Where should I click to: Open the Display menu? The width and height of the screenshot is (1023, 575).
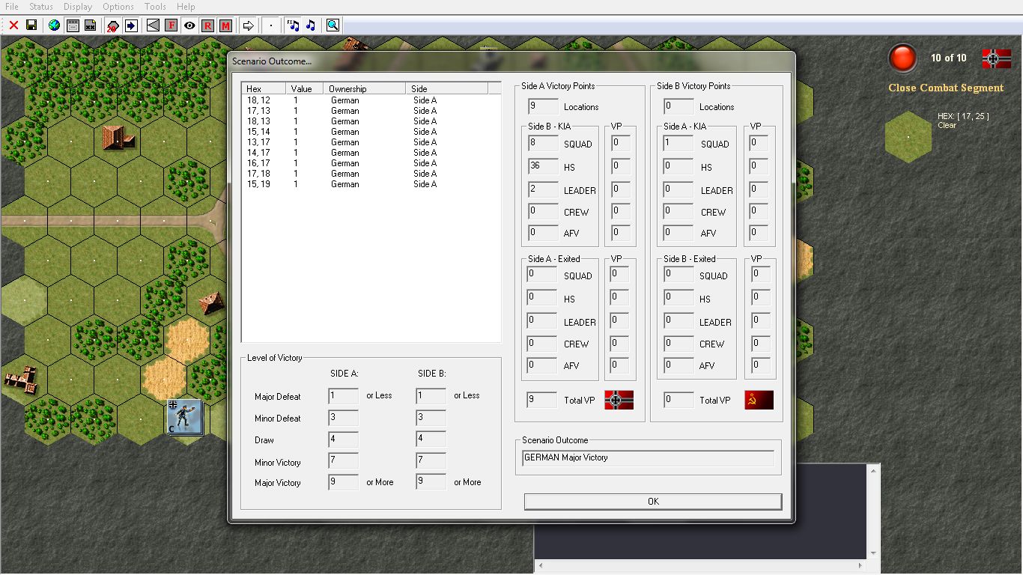tap(78, 7)
